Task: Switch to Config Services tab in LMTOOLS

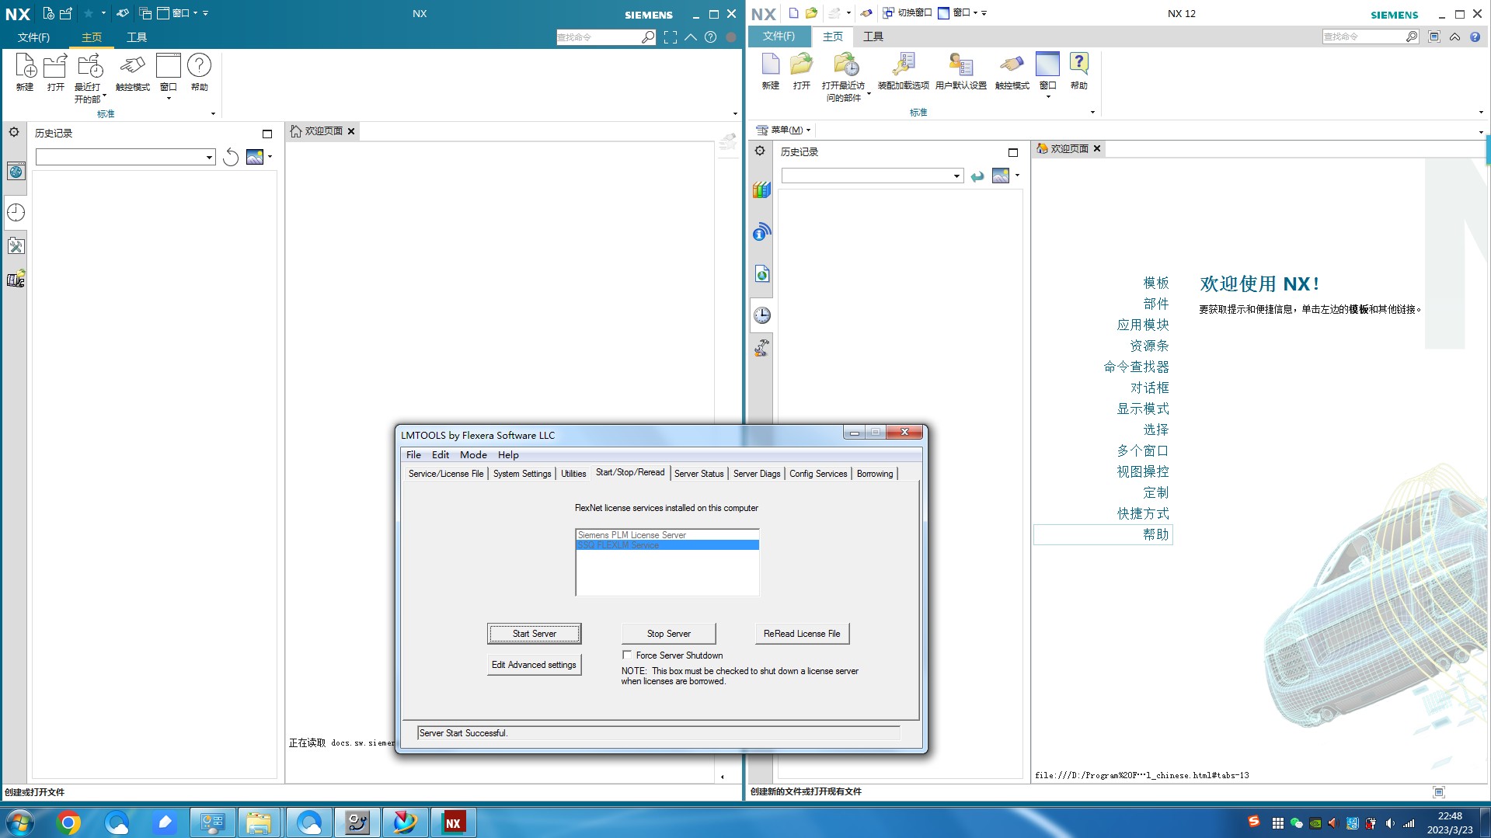Action: [x=818, y=473]
